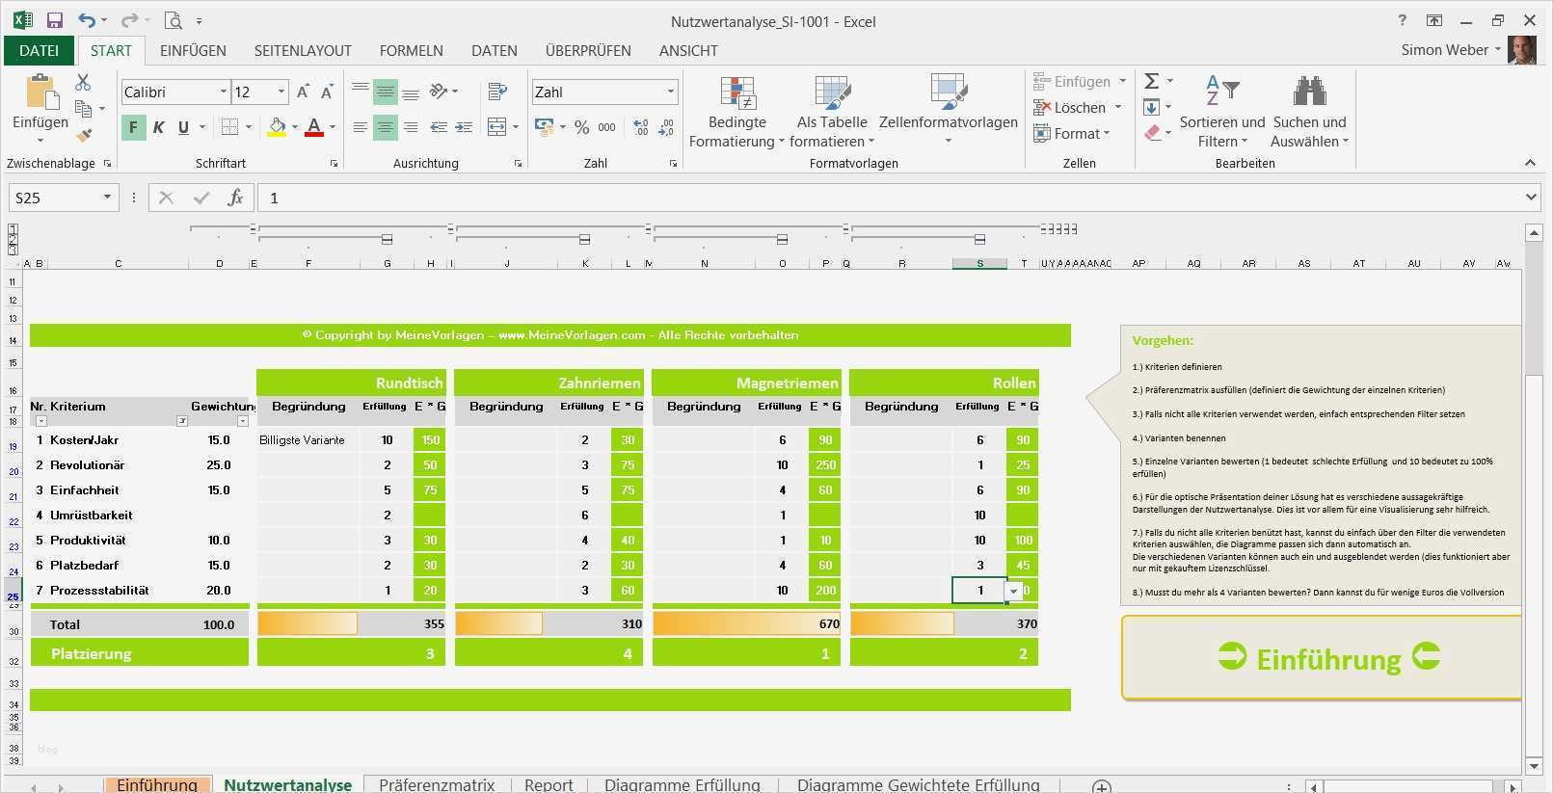Click the print preview icon in quick access
This screenshot has width=1553, height=793.
pyautogui.click(x=174, y=20)
